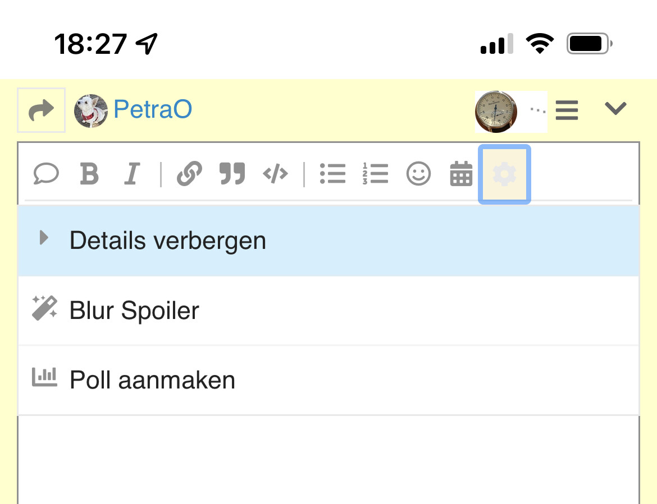Click the speech bubble whisper icon

(46, 174)
